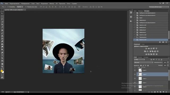Add a layer mask
170x95 pixels.
(155, 92)
